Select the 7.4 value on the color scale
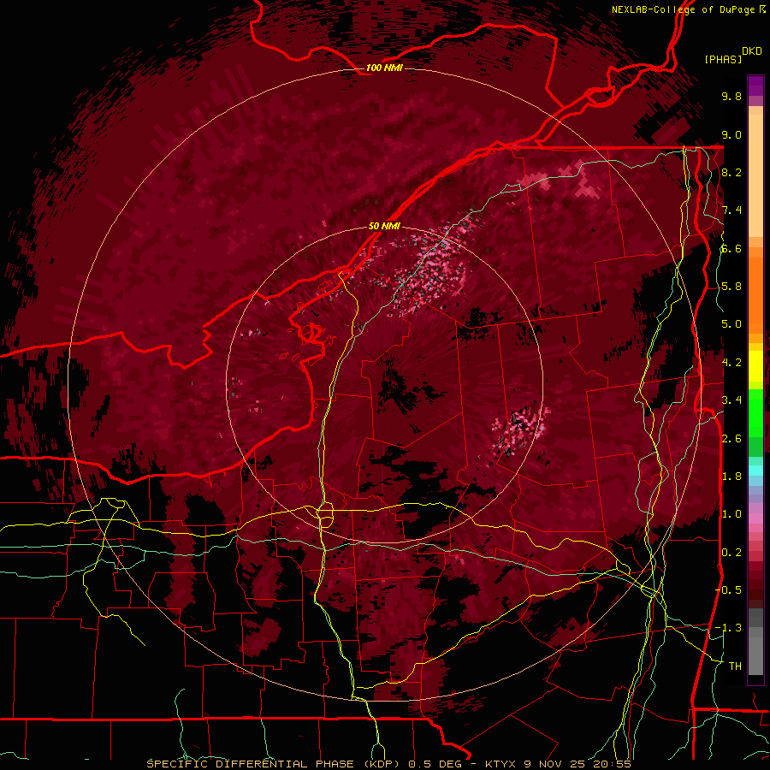The height and width of the screenshot is (770, 770). [x=731, y=210]
